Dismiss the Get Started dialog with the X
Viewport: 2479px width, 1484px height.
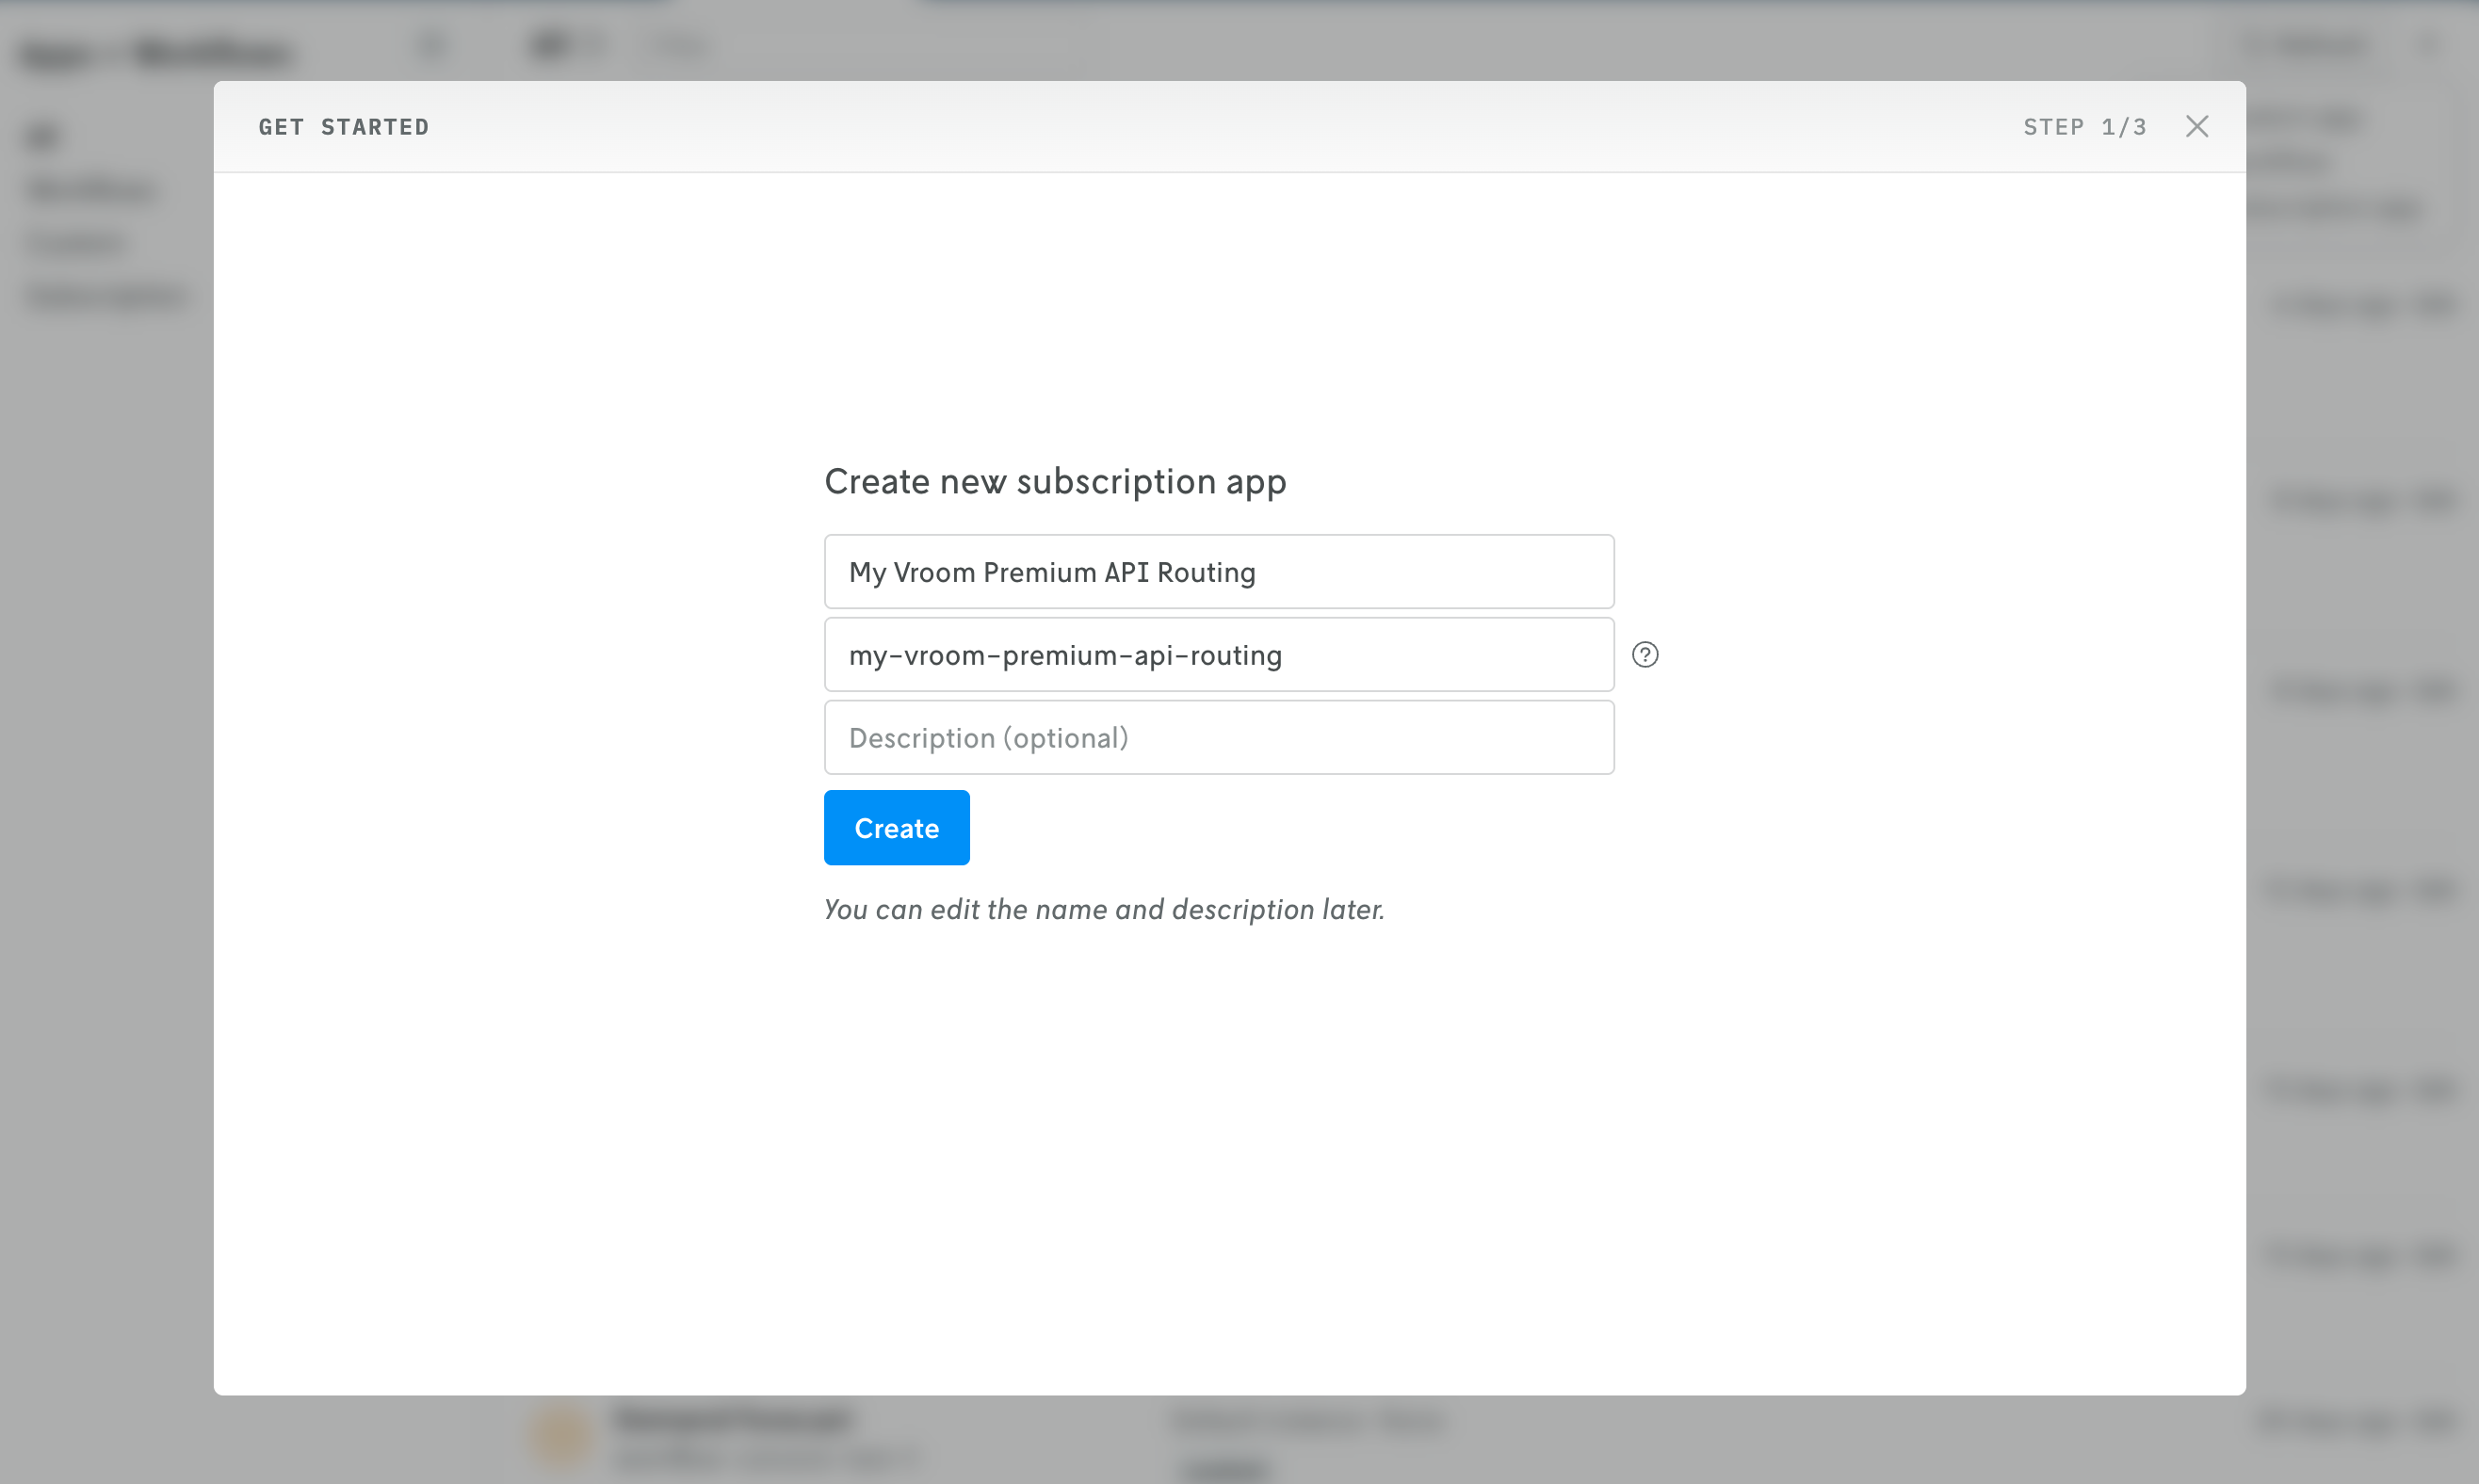[2196, 126]
